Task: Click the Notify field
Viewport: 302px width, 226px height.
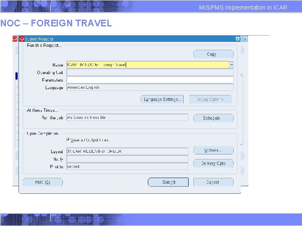Action: [128, 159]
